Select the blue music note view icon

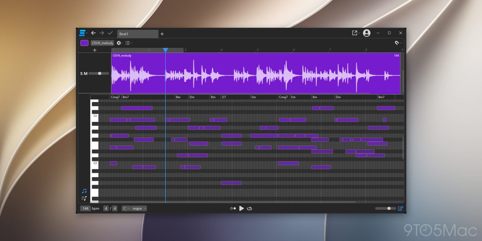tap(84, 191)
